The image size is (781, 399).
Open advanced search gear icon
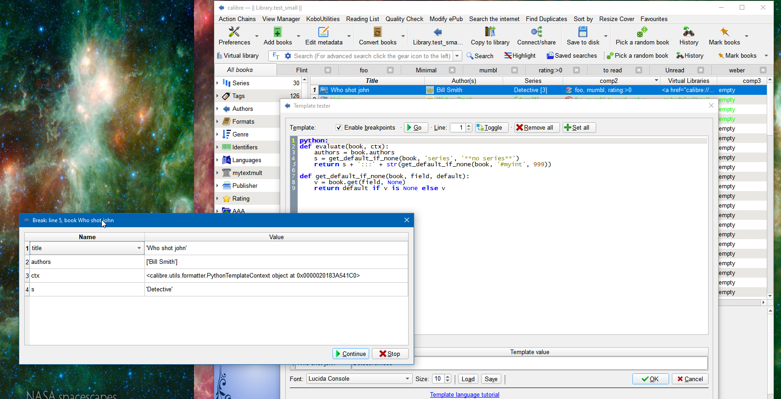click(x=288, y=56)
